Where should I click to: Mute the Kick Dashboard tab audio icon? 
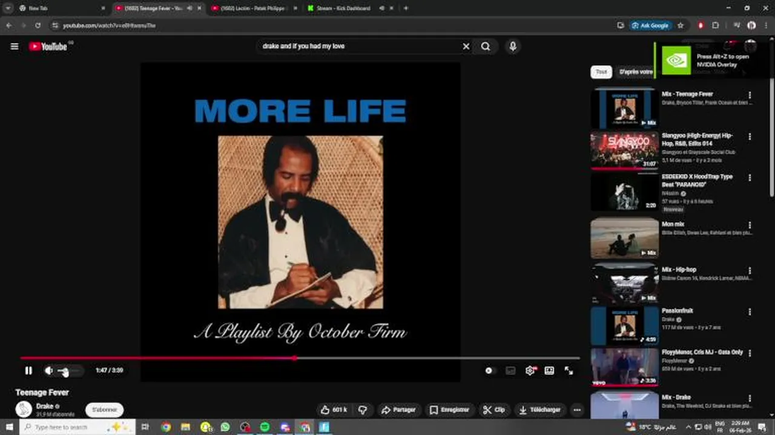382,8
